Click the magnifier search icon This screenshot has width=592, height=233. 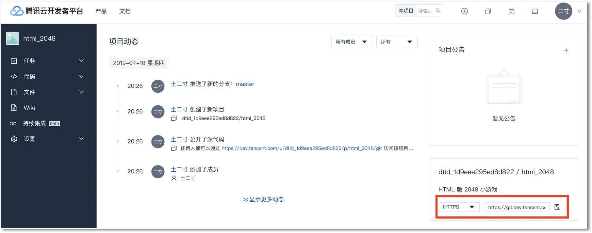pyautogui.click(x=438, y=11)
